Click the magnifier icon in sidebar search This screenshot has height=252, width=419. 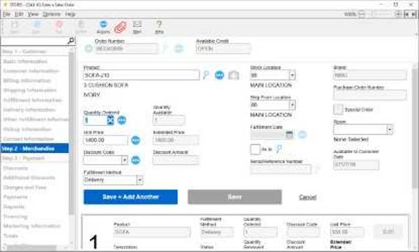click(71, 41)
